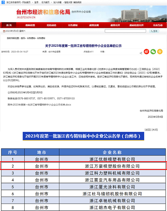Viewport: 167px width, 211px height.
Task: Click the search input field
Action: (125, 31)
